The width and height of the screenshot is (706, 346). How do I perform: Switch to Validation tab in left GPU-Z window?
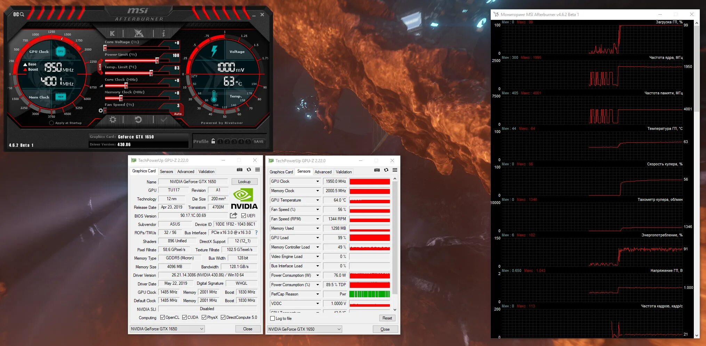(206, 172)
